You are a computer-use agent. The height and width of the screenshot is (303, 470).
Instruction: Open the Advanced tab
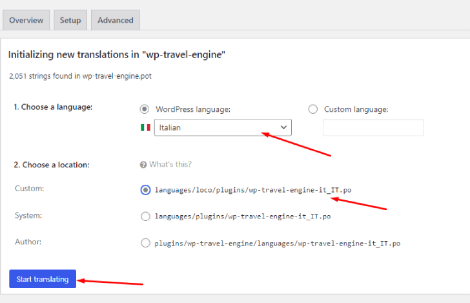(x=116, y=20)
